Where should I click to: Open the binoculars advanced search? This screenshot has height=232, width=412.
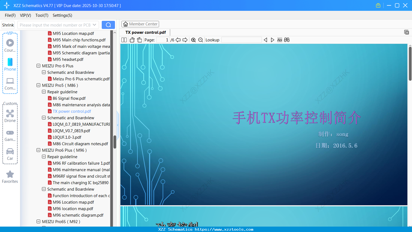286,40
